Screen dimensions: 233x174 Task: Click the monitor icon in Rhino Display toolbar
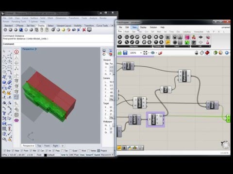point(89,30)
